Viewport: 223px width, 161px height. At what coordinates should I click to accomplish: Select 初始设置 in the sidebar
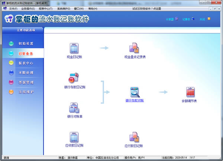pos(25,44)
